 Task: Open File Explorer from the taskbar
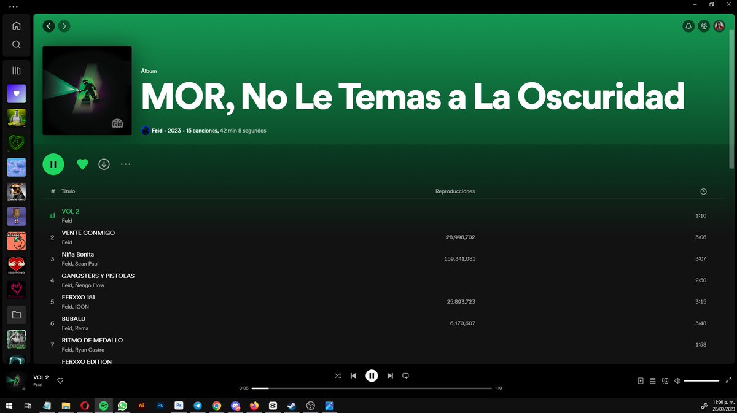pos(66,406)
